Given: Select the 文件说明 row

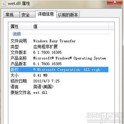Looking at the screenshot, I should pos(59,41).
